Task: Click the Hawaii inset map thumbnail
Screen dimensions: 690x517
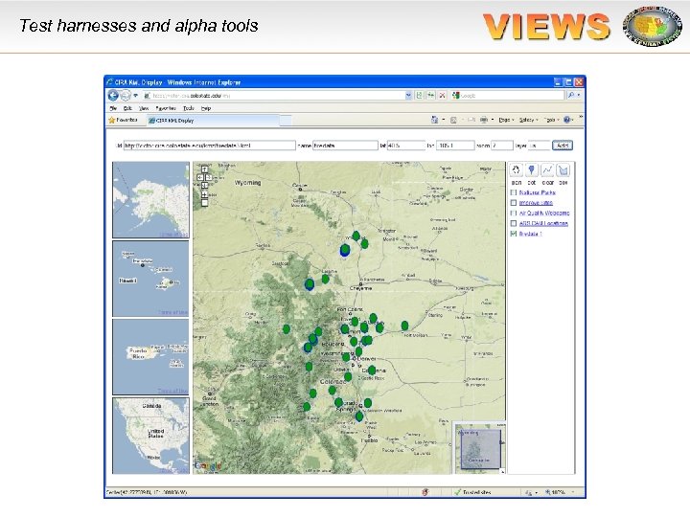Action: pos(151,279)
